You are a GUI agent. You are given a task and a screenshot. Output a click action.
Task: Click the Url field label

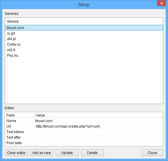[9, 126]
